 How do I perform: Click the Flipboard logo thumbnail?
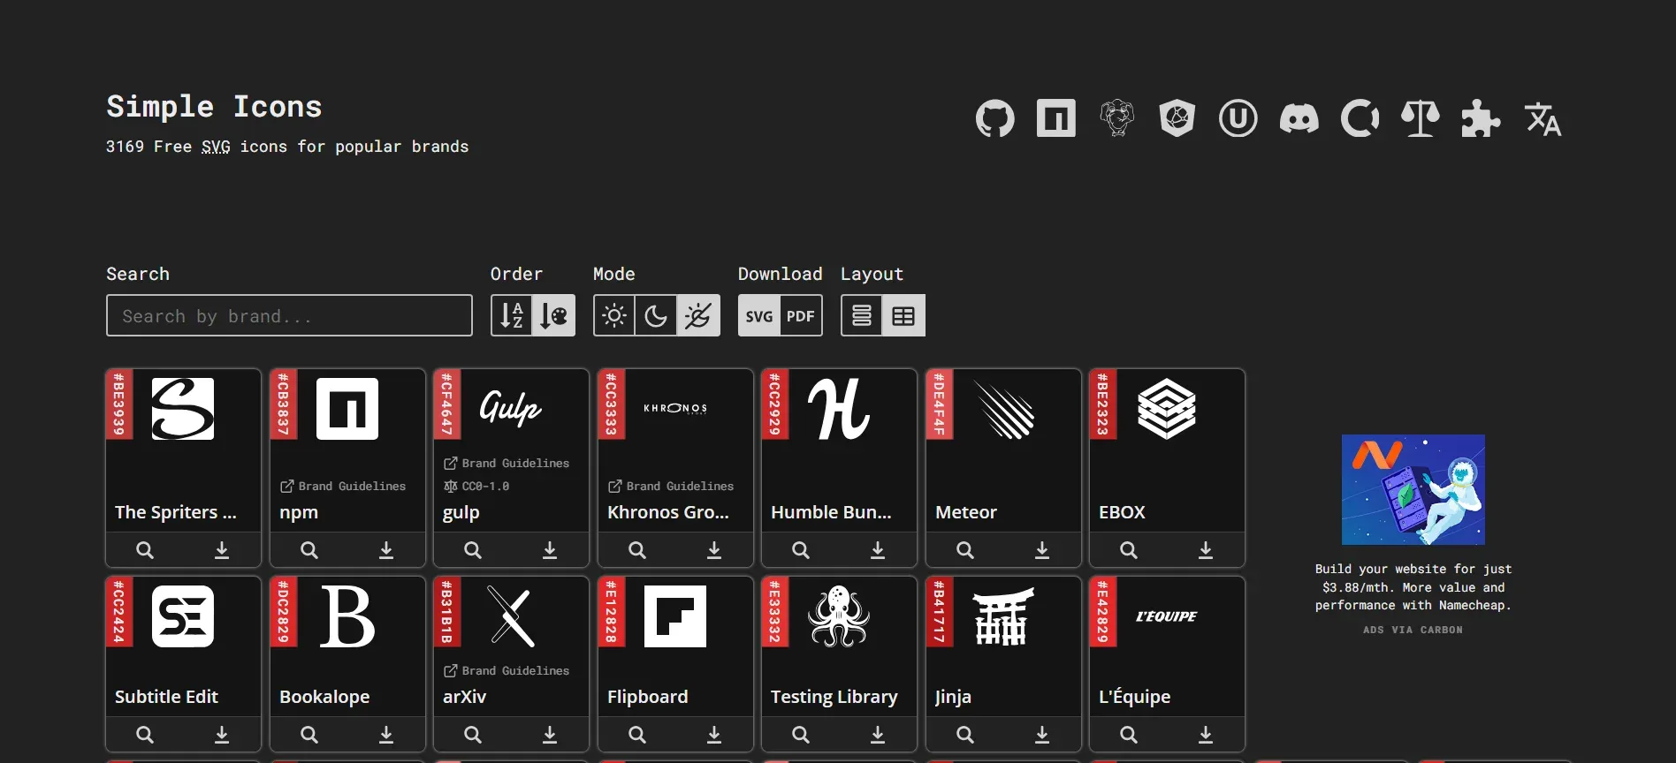point(675,616)
